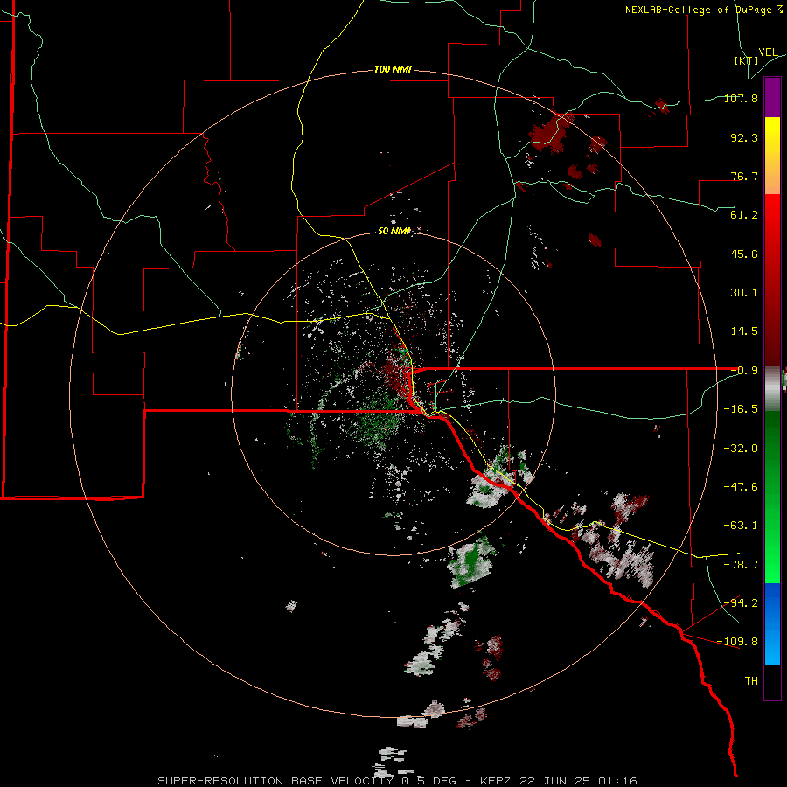
Task: Select the 92.3 scale value
Action: pyautogui.click(x=744, y=137)
